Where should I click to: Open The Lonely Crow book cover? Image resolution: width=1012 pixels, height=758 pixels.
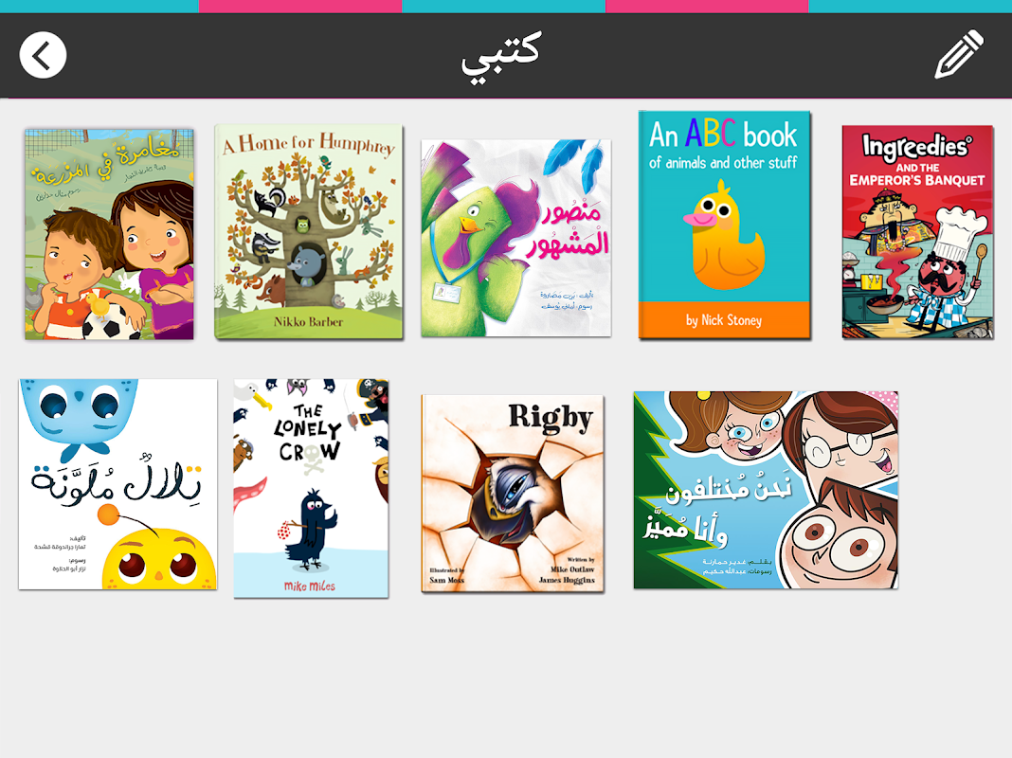click(311, 488)
